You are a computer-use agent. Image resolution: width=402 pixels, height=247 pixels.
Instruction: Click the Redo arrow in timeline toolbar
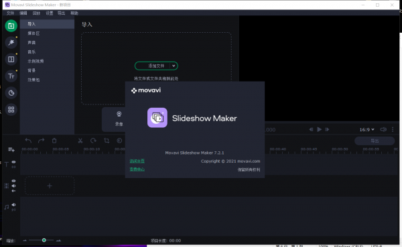point(42,141)
